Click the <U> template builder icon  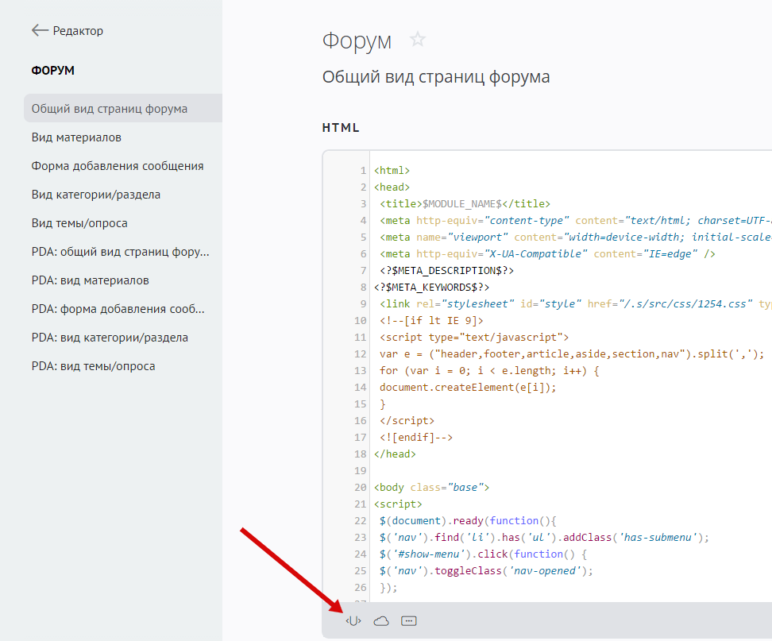[353, 620]
